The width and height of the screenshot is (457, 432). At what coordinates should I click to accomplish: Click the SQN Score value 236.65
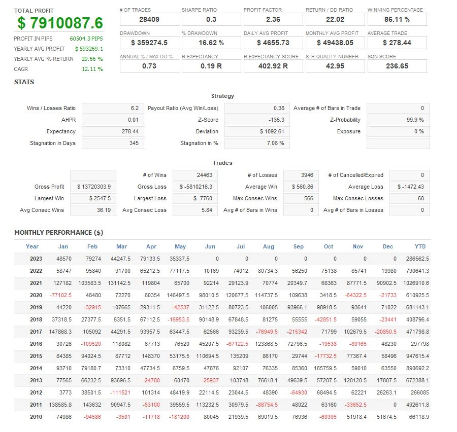[397, 66]
